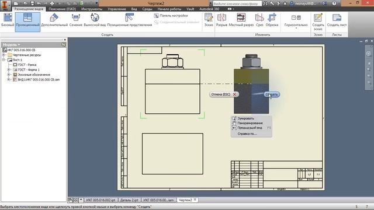This screenshot has width=374, height=210.
Task: Open the Vault ribbon tab
Action: pos(190,9)
